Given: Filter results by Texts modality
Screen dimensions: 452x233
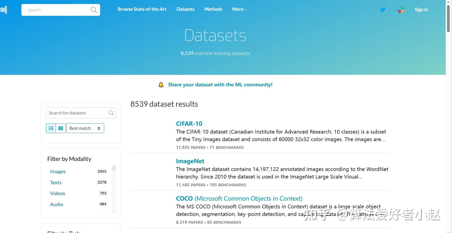Looking at the screenshot, I should coord(56,183).
